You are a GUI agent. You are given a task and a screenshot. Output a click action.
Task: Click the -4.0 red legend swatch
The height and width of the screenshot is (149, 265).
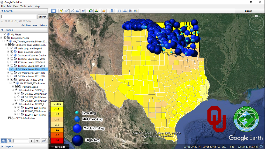[57, 140]
